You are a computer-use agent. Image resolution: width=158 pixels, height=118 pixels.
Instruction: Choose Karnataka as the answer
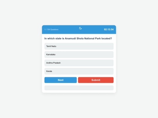pos(79,54)
